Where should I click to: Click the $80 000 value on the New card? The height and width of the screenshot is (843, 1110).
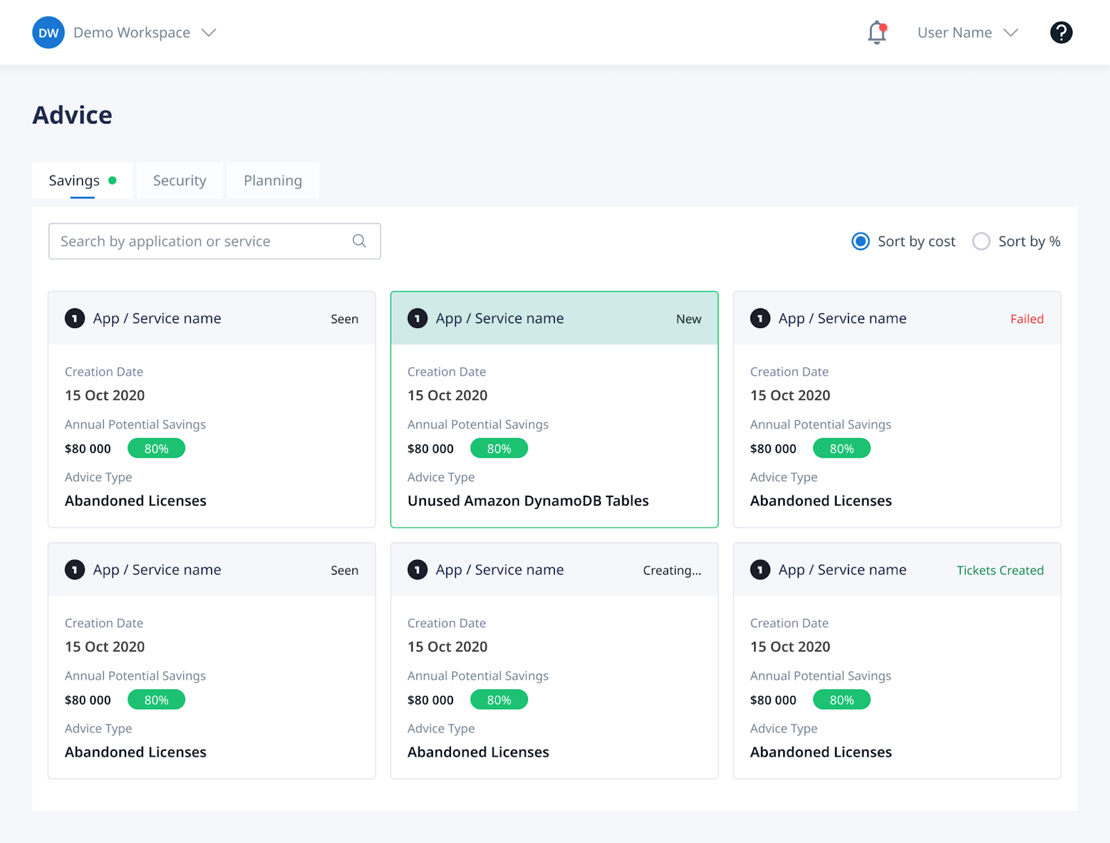pyautogui.click(x=430, y=449)
